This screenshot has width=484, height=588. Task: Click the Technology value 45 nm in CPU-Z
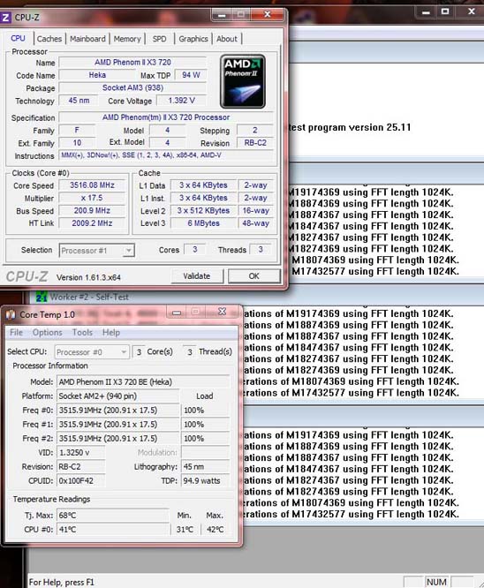(x=79, y=101)
